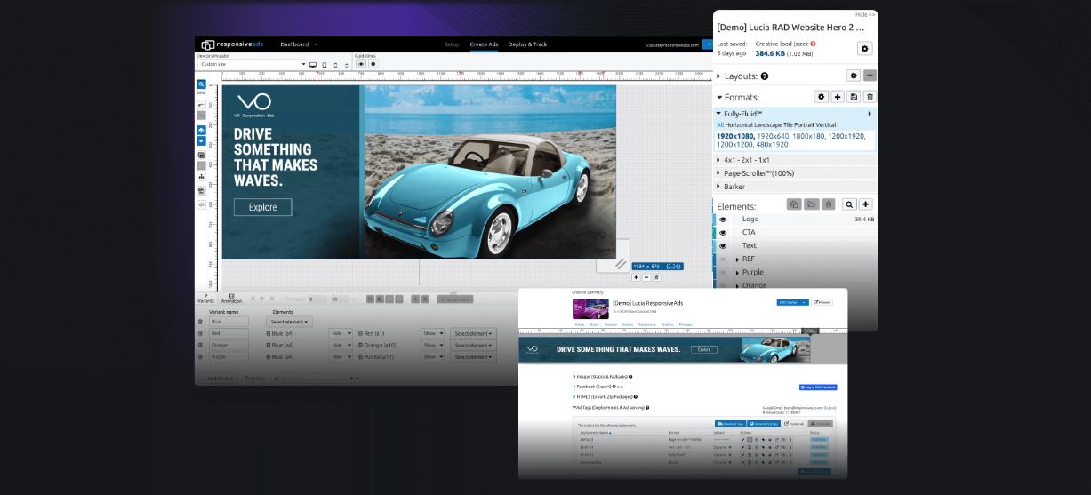This screenshot has width=1091, height=495.
Task: Toggle visibility of REF element
Action: coord(723,259)
